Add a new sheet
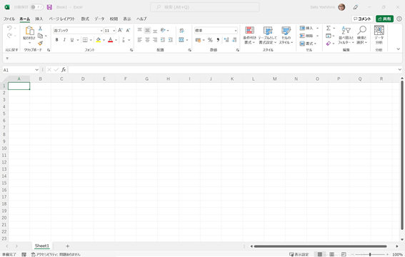405x257 pixels. tap(67, 246)
